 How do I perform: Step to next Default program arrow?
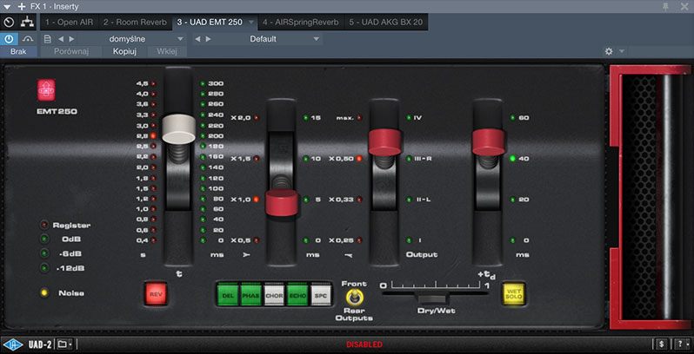pyautogui.click(x=208, y=39)
